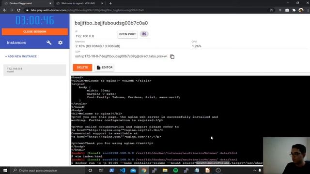
Task: Click the Instances heading
Action: pos(16,43)
